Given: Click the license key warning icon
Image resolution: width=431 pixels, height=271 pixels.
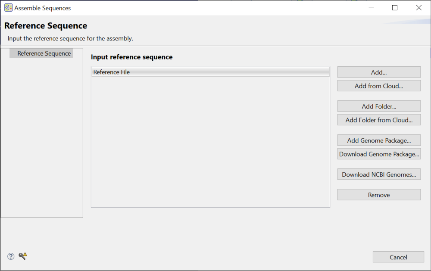Looking at the screenshot, I should point(22,255).
